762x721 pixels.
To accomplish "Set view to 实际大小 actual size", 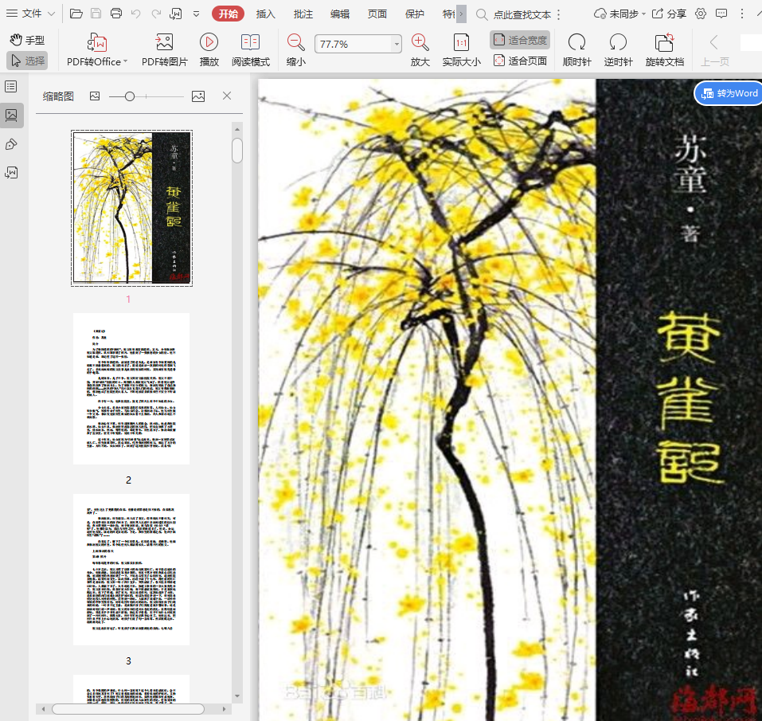I will [x=461, y=49].
